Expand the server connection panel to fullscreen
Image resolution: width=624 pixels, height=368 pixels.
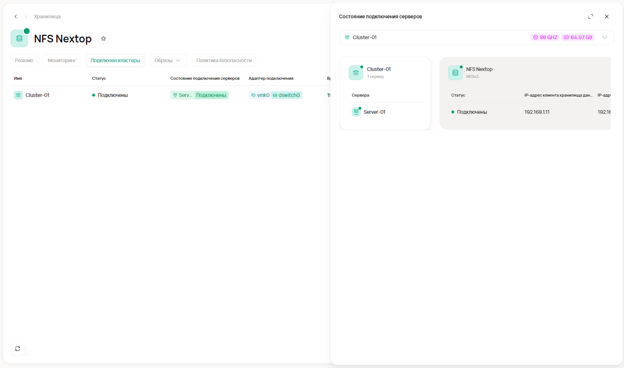tap(590, 16)
